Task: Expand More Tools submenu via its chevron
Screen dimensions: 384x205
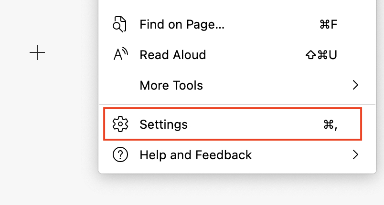Action: [355, 85]
